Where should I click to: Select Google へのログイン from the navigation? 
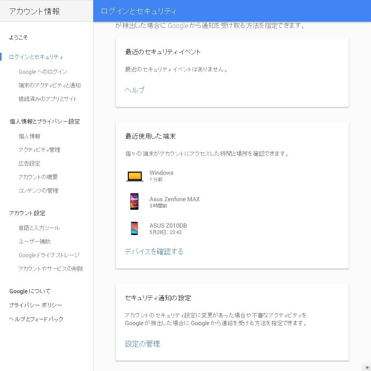point(43,71)
